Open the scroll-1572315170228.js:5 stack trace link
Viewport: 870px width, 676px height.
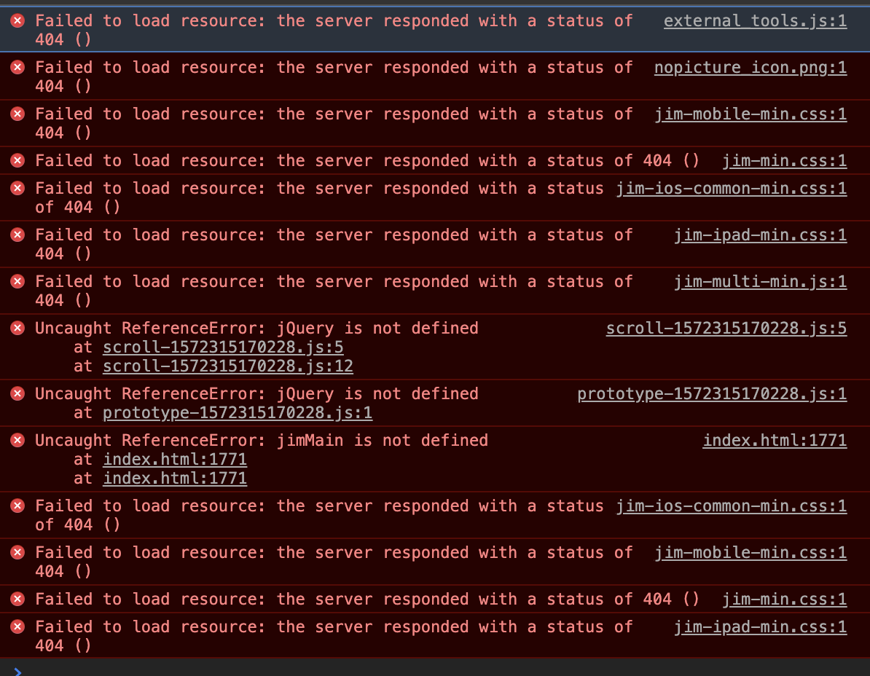[x=223, y=347]
